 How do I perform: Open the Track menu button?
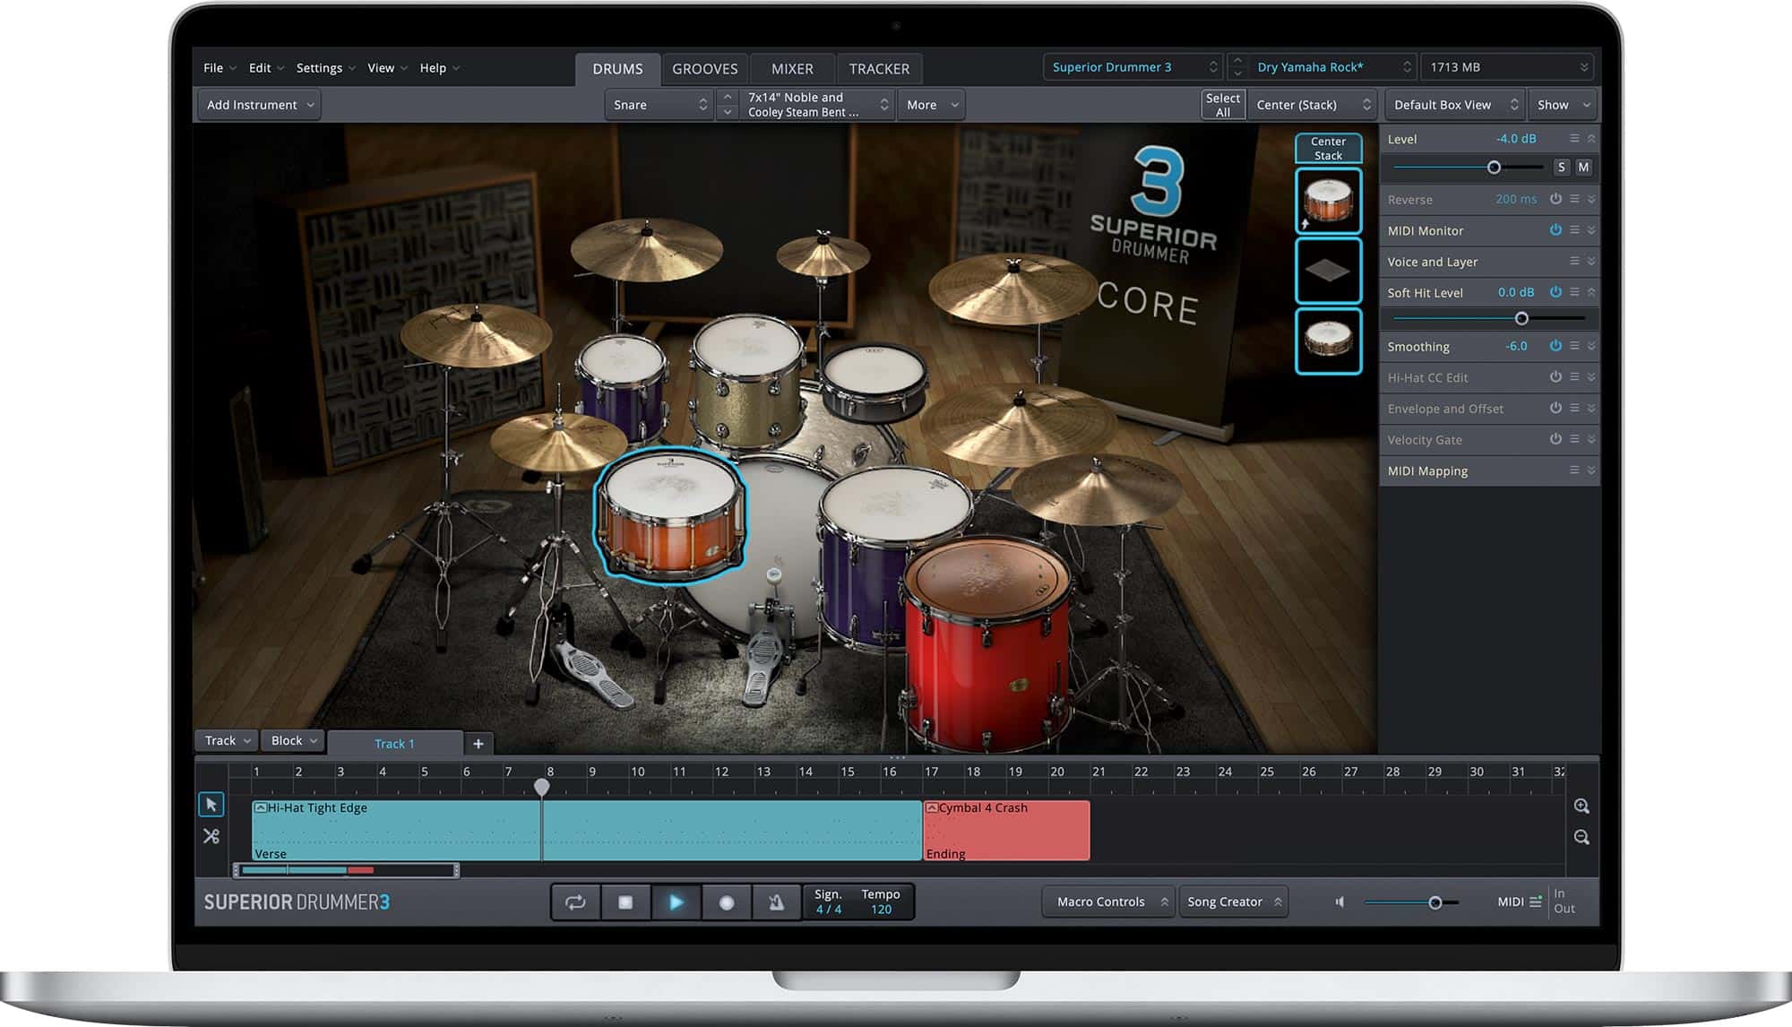(227, 740)
